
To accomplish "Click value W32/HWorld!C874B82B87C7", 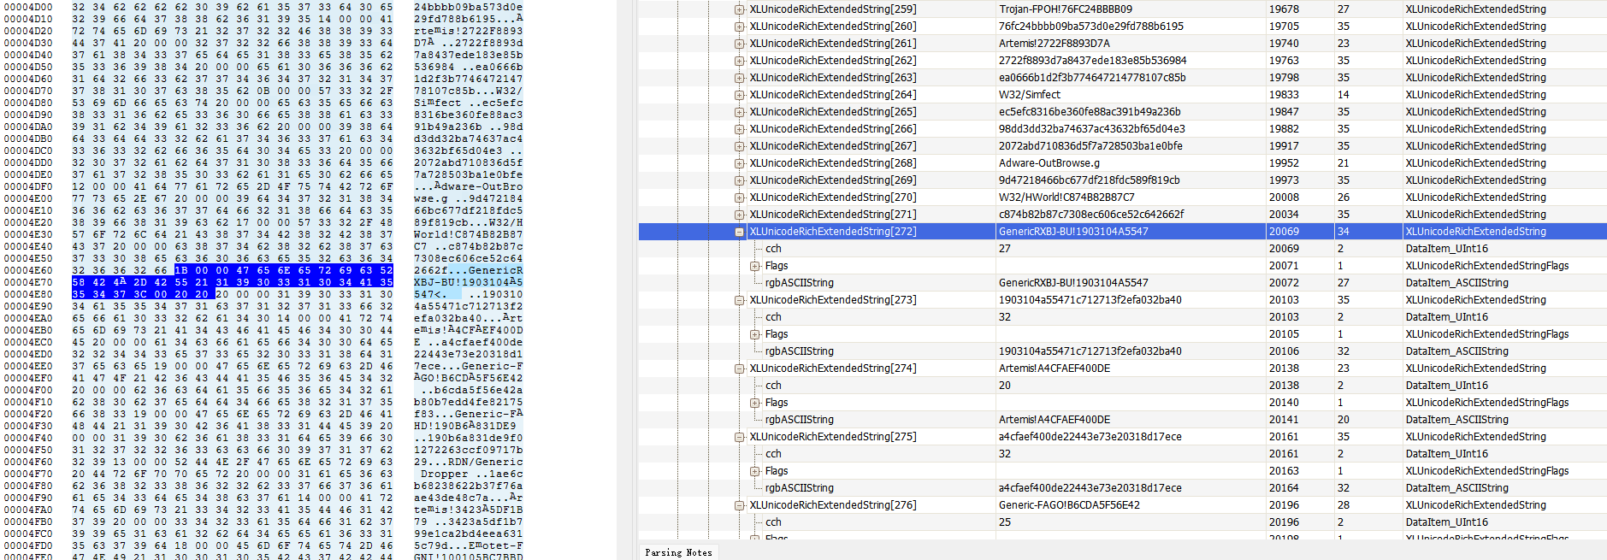I will click(1066, 197).
